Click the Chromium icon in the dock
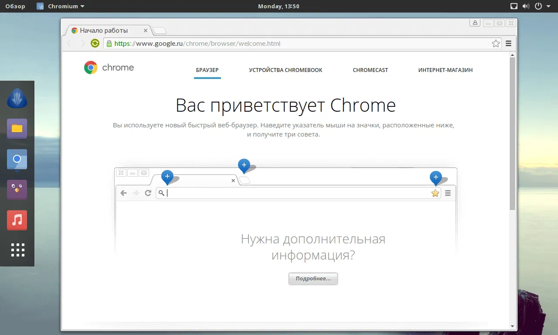558x335 pixels. (x=17, y=159)
